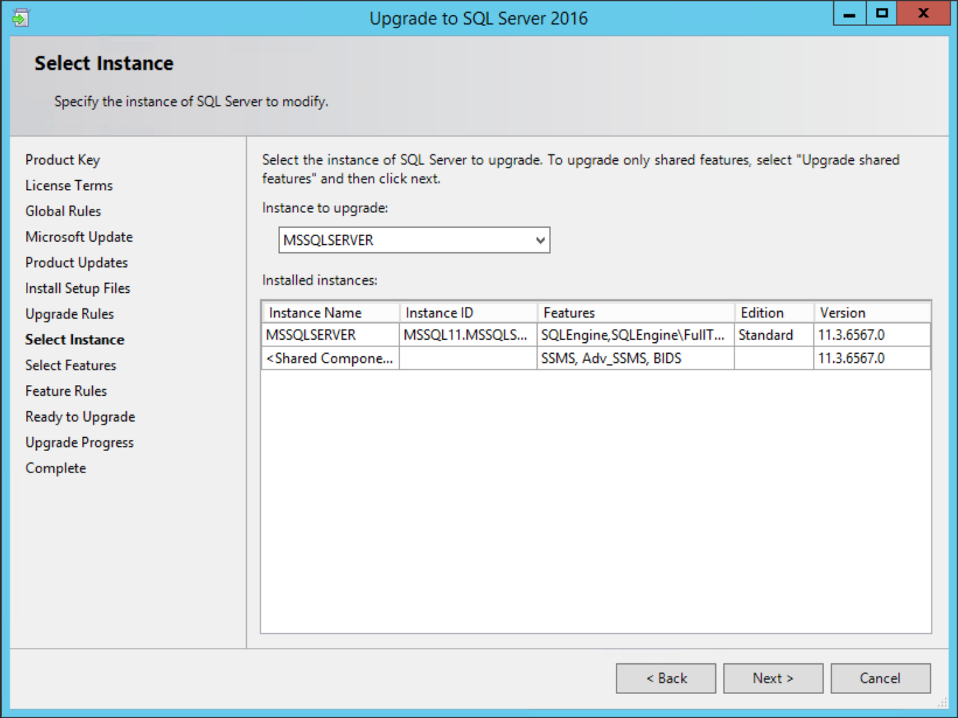Viewport: 958px width, 718px height.
Task: Click the Version column header
Action: [872, 312]
